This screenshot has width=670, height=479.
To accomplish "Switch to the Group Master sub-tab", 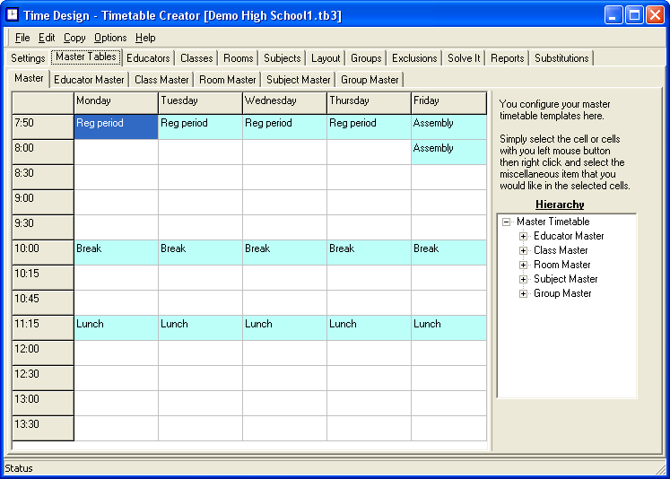I will click(370, 80).
